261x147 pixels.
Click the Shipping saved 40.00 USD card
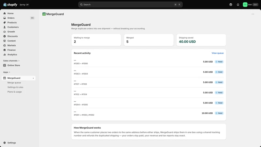tap(201, 40)
